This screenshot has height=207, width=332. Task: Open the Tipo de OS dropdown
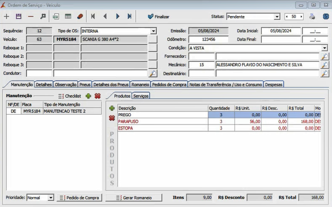(x=153, y=31)
